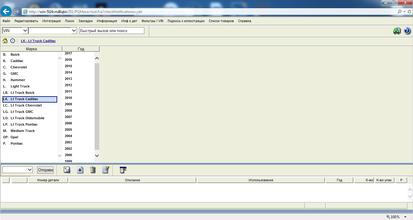Click the year list scrollbar thumb

click(x=97, y=106)
